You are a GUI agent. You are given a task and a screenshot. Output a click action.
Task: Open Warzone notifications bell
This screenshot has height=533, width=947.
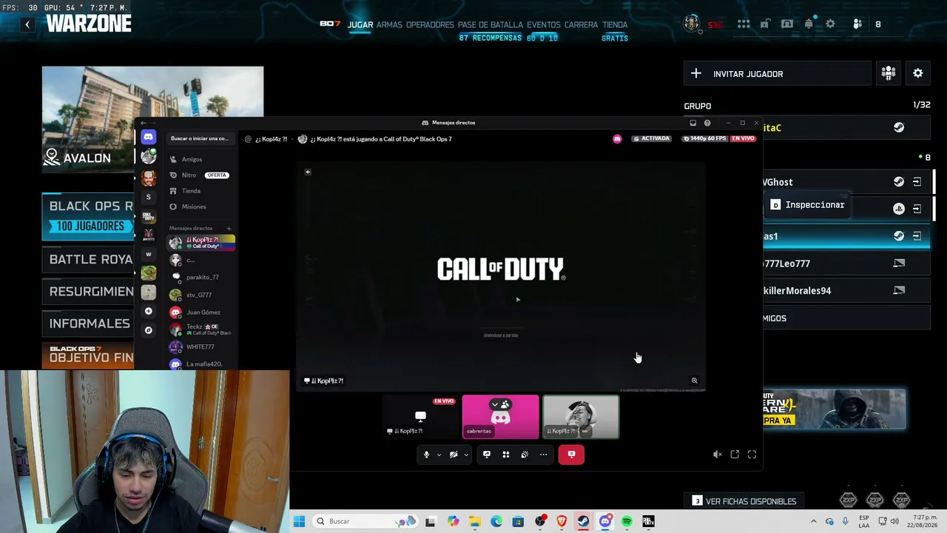click(x=809, y=24)
